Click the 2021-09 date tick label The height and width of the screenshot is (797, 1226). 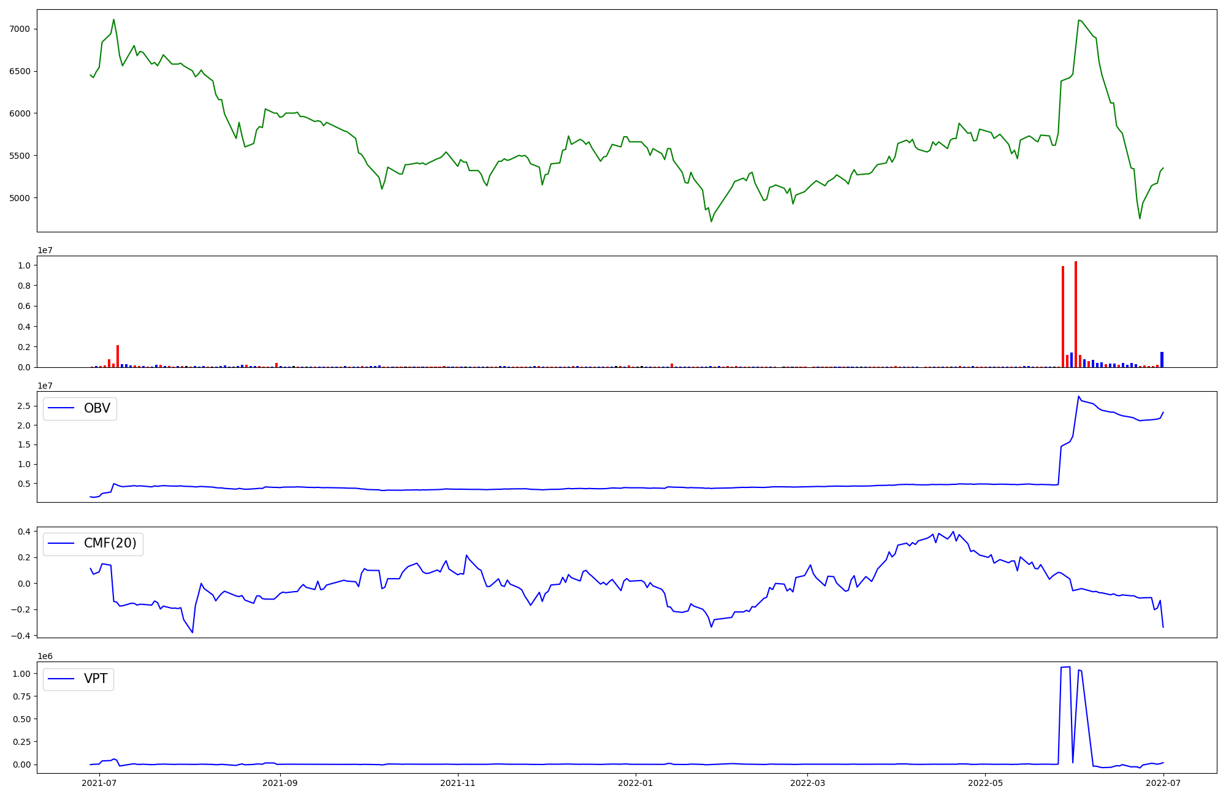(280, 783)
